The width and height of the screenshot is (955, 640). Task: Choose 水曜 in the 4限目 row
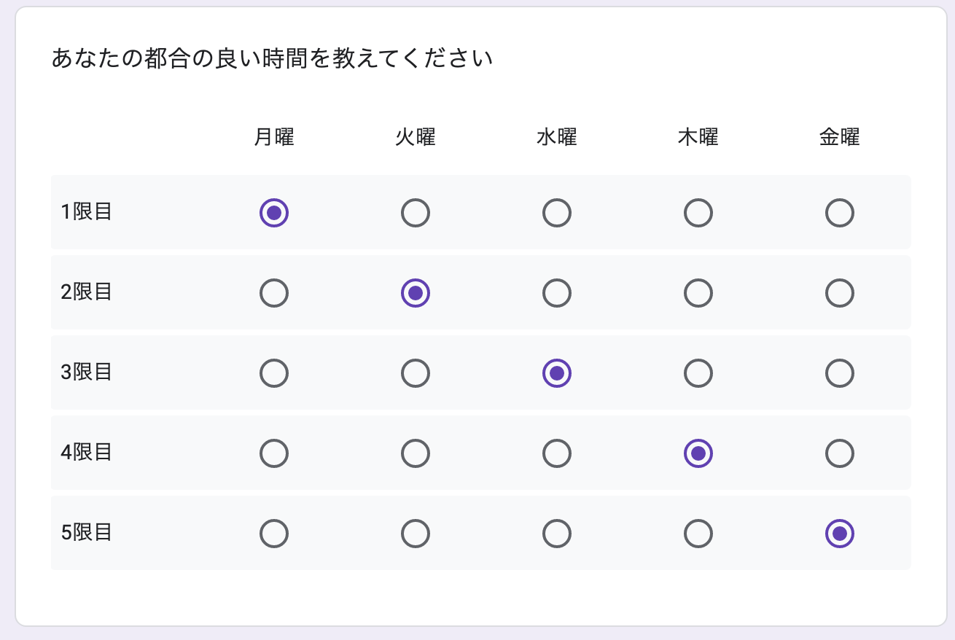tap(557, 453)
